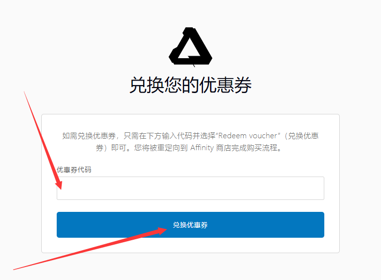Click the Affinity triangle logo
The height and width of the screenshot is (280, 381).
coord(190,46)
